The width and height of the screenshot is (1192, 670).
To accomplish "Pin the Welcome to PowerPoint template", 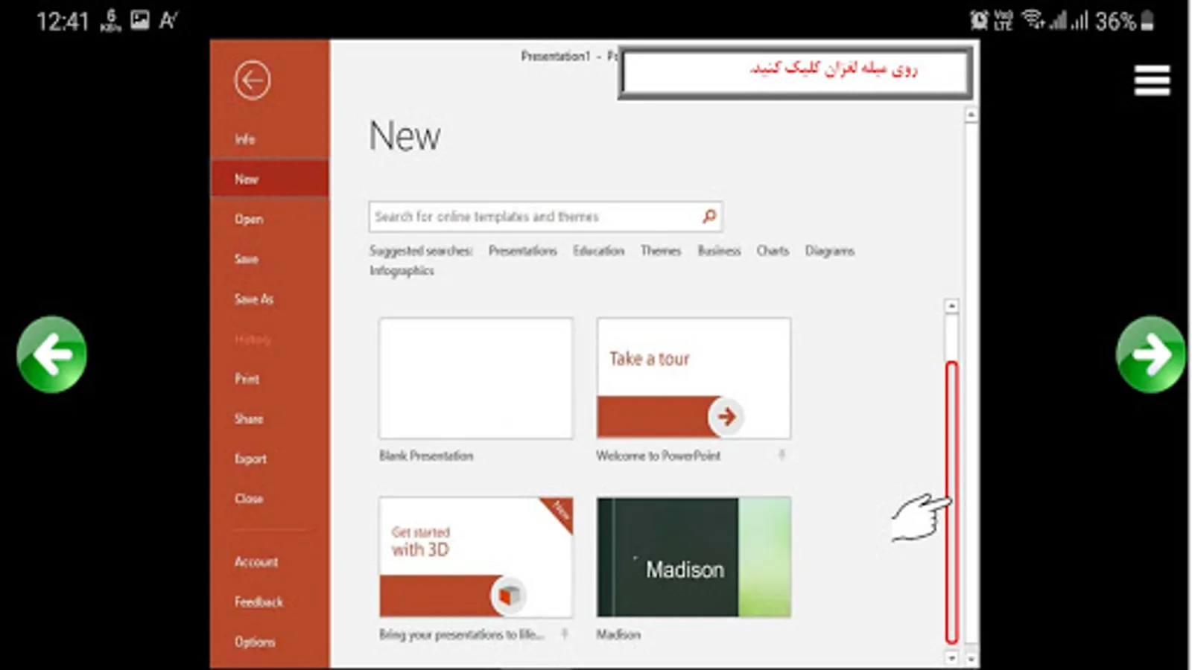I will (782, 455).
